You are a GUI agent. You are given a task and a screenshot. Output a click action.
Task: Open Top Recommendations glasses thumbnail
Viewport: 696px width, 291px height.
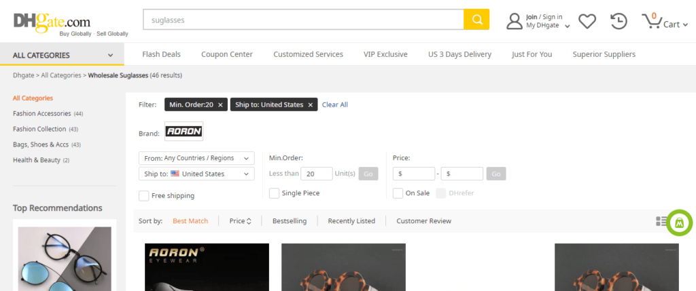click(x=65, y=258)
